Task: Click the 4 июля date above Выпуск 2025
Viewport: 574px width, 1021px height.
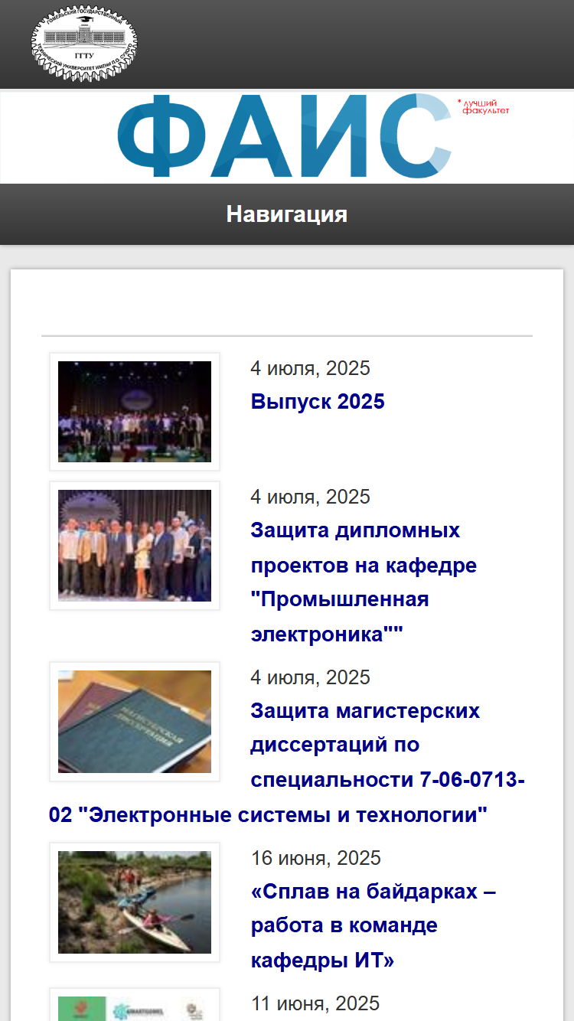Action: 311,368
